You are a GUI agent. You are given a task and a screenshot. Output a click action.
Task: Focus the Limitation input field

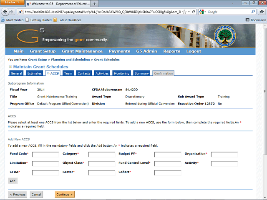click(45, 164)
